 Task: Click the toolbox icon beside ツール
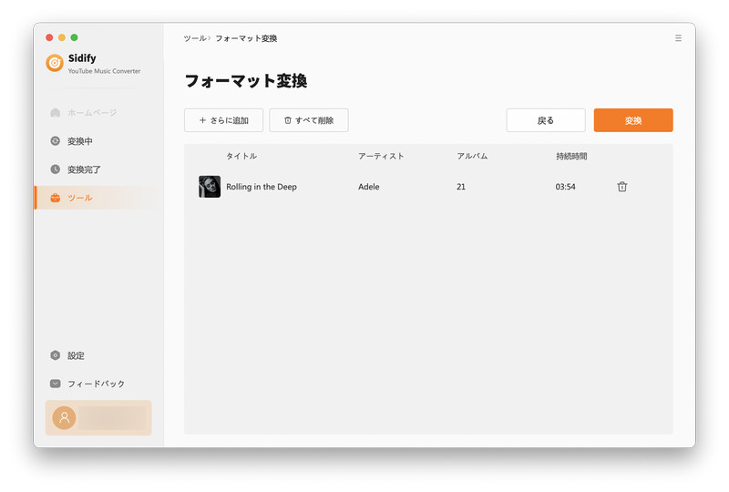point(56,198)
